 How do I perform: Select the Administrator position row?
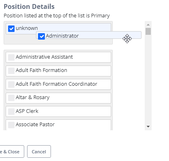coord(89,35)
